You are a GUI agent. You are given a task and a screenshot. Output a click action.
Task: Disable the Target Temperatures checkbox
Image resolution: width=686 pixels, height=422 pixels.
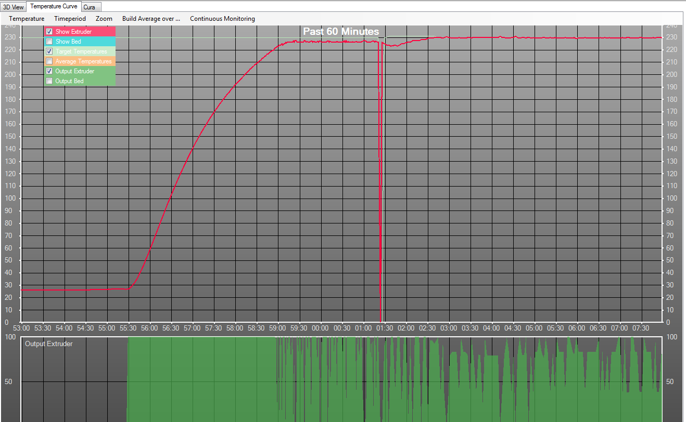(x=49, y=51)
